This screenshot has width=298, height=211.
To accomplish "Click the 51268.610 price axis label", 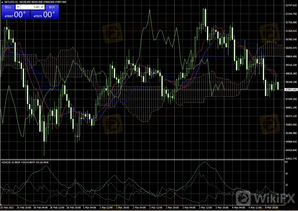I will coord(291,31).
